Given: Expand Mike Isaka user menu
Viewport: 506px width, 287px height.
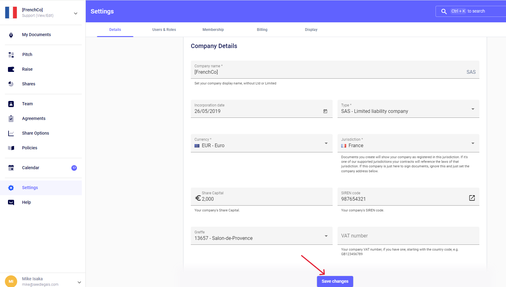Looking at the screenshot, I should [79, 282].
